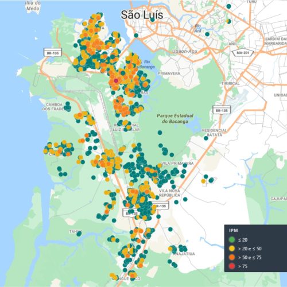Select the MA-201 highway shield
Viewport: 287px width, 287px height.
(x=243, y=52)
